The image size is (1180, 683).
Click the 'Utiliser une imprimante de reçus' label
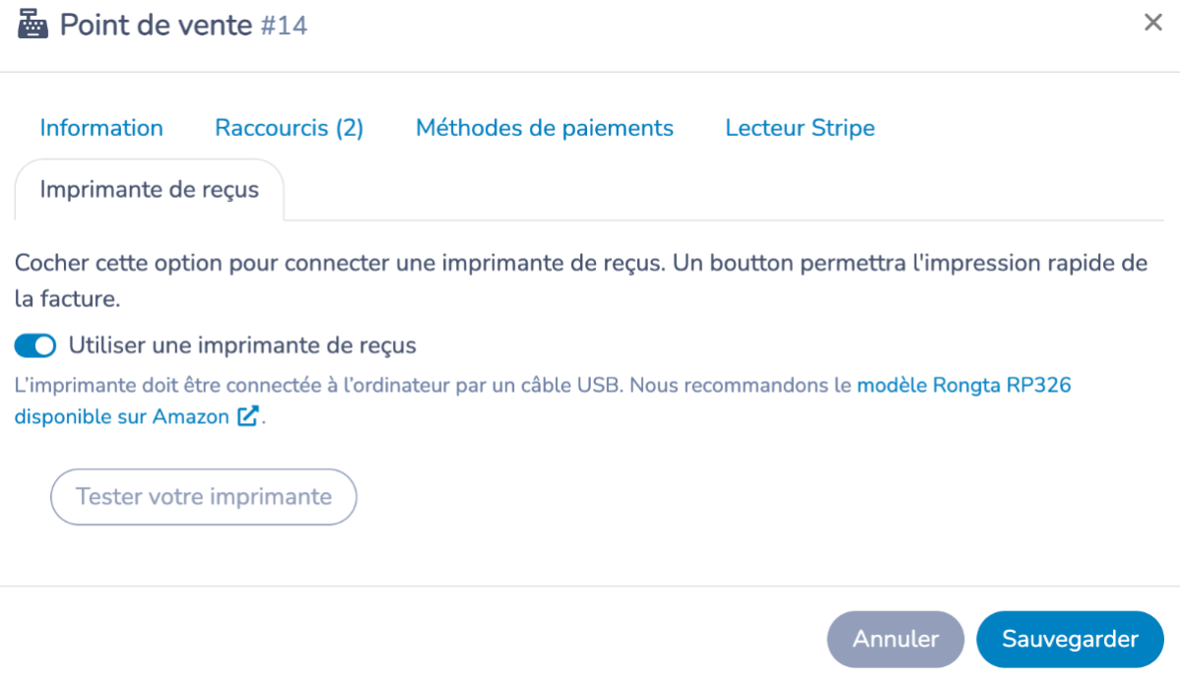[x=242, y=345]
